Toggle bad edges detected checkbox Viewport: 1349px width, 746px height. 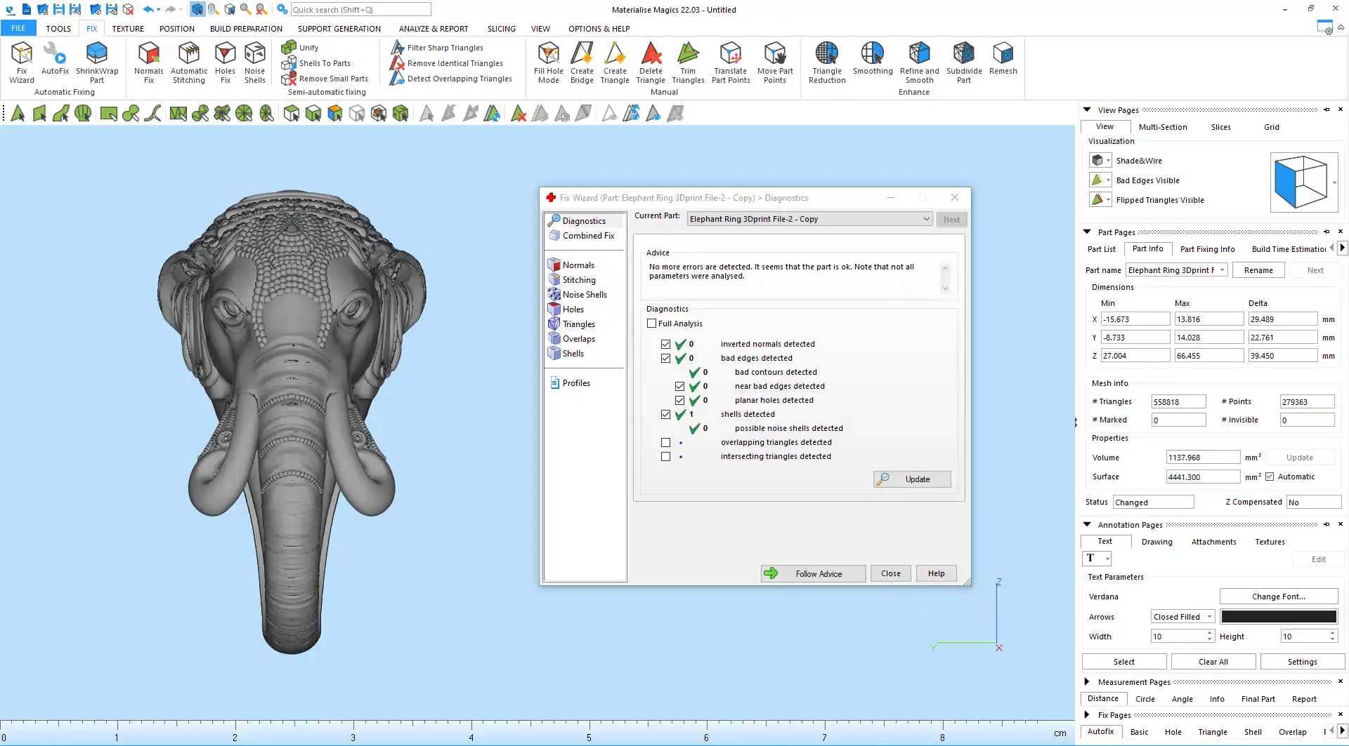click(665, 358)
